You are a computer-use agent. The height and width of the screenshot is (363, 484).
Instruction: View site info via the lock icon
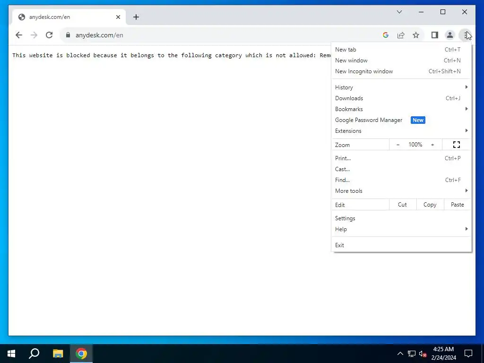point(68,35)
